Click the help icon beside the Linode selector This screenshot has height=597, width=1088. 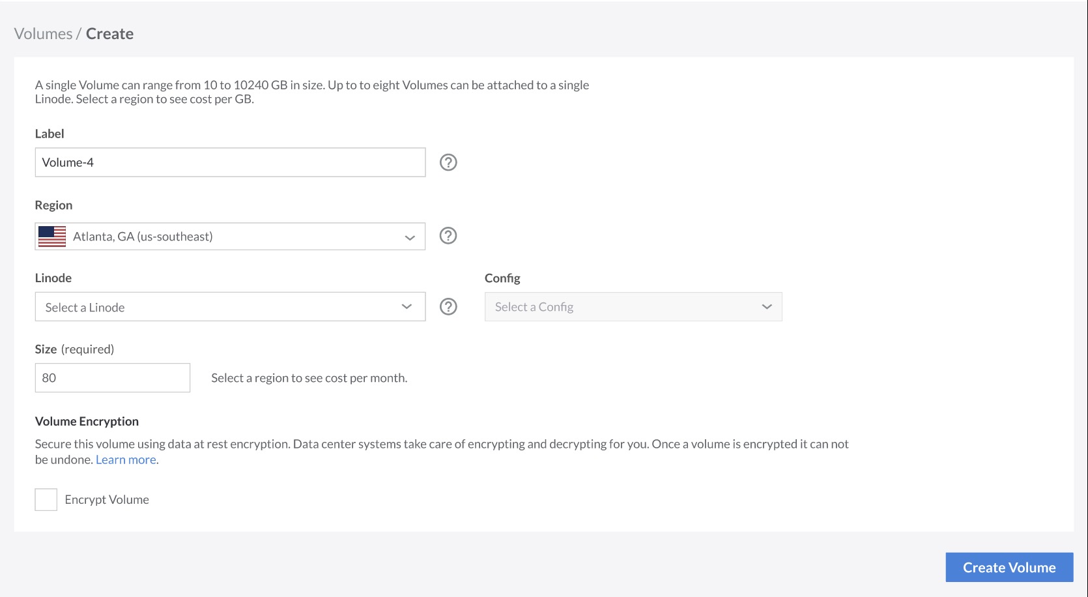[x=448, y=307]
